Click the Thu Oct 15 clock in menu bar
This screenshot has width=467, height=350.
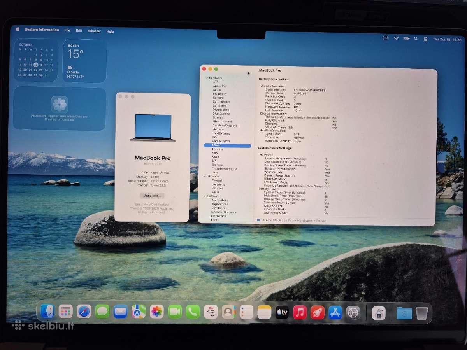(x=447, y=40)
